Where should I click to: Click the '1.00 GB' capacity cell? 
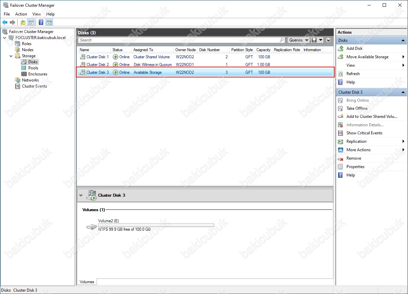point(263,65)
